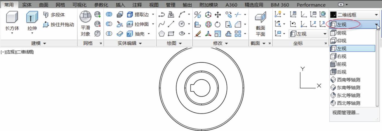This screenshot has height=131, width=382.
Task: Click the world UCS globe icon
Action: 323,14
